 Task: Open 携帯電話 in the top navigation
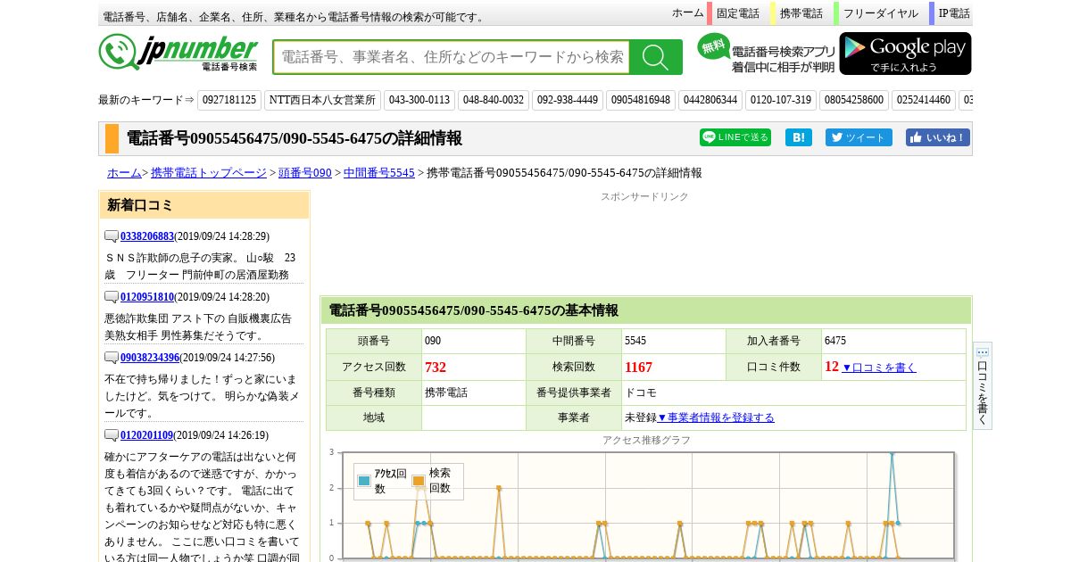(x=801, y=13)
